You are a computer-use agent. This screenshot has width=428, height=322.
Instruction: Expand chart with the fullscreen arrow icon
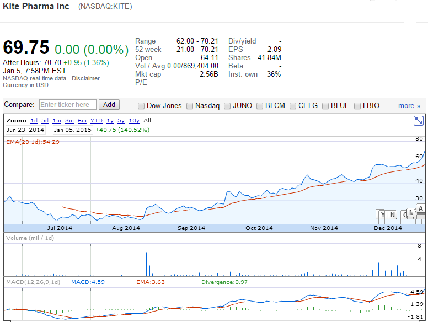[x=419, y=121]
